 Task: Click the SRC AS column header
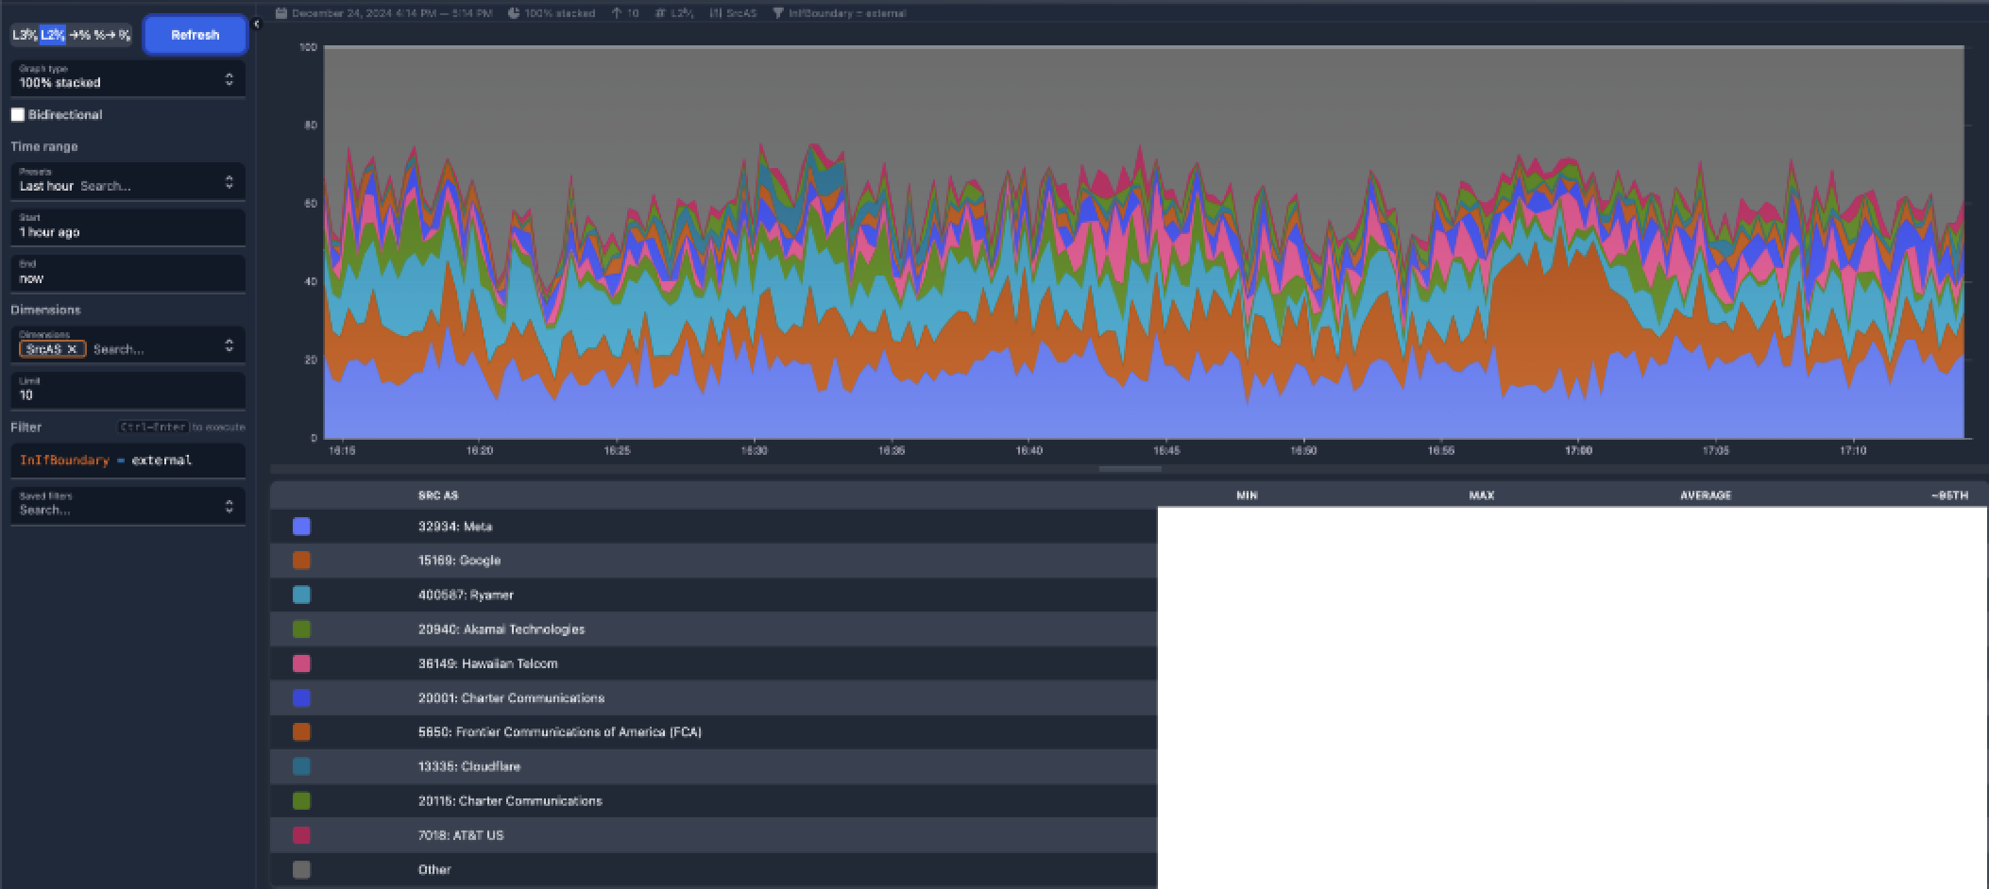click(438, 495)
